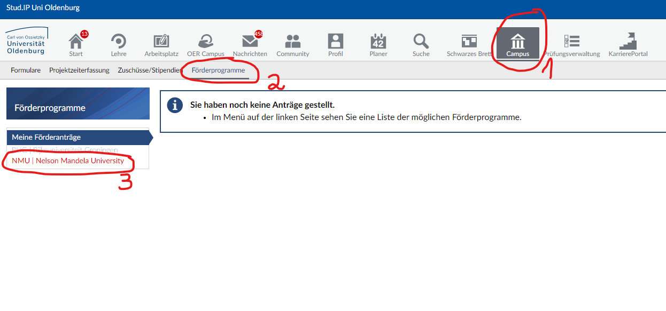Select the Campus building icon
Image resolution: width=666 pixels, height=311 pixels.
[517, 42]
